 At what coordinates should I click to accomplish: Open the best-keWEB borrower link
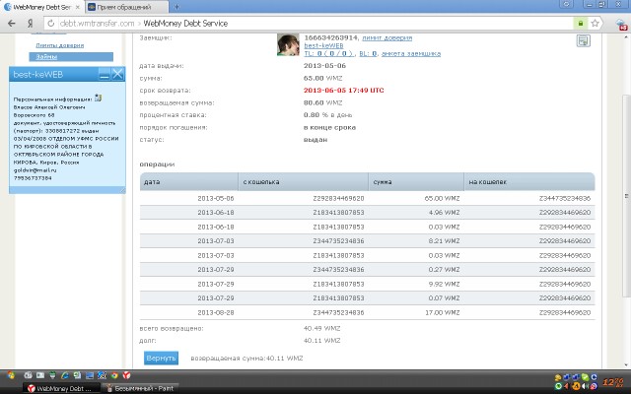click(x=323, y=46)
